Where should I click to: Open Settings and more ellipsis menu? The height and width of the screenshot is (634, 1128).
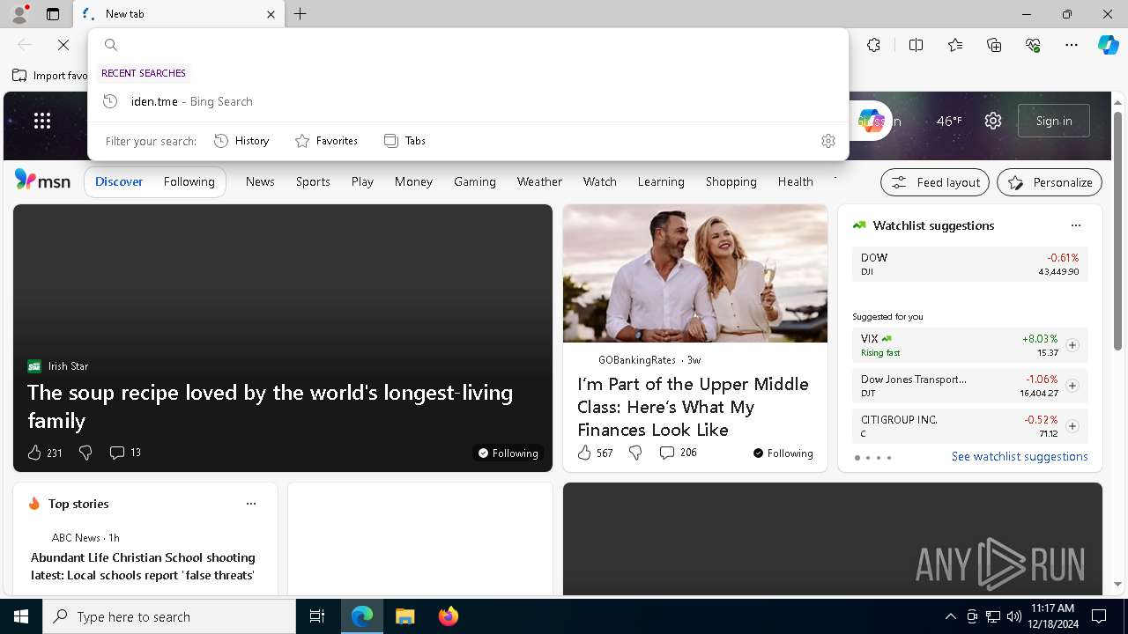(1072, 45)
